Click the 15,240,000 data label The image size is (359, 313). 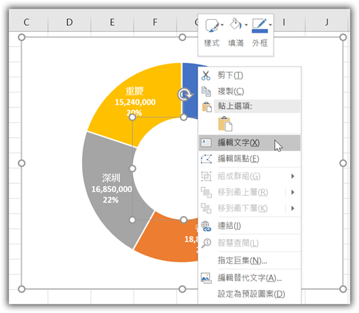(x=135, y=103)
